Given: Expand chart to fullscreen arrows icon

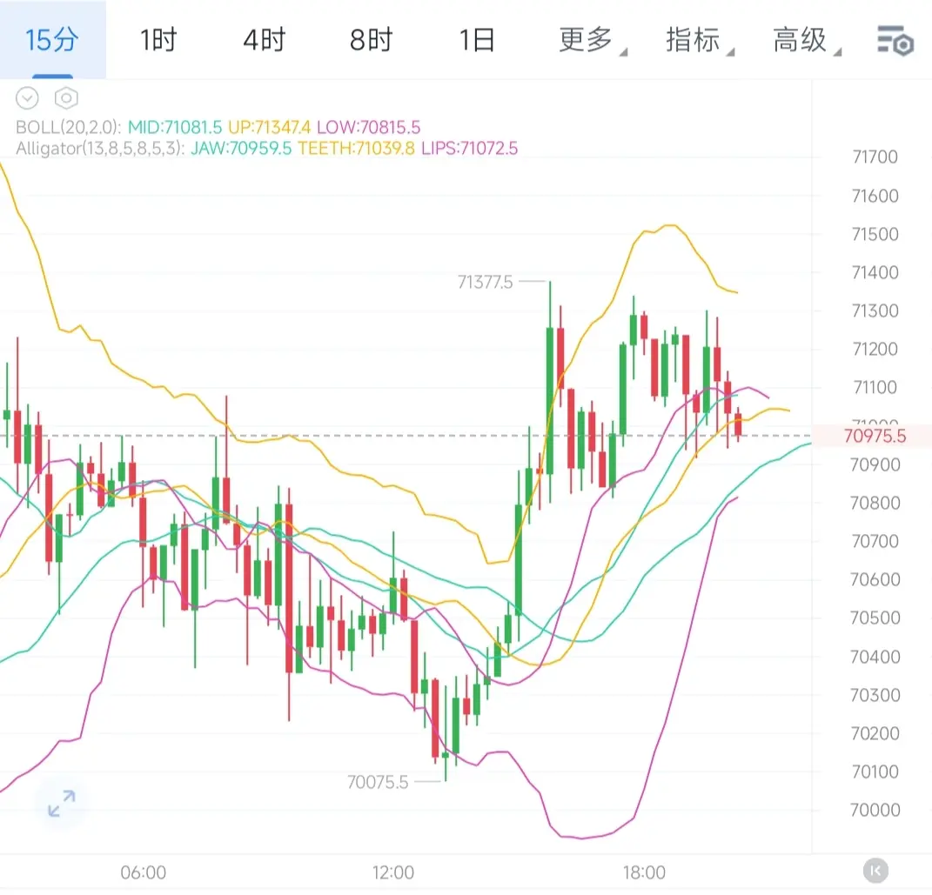Looking at the screenshot, I should tap(61, 803).
